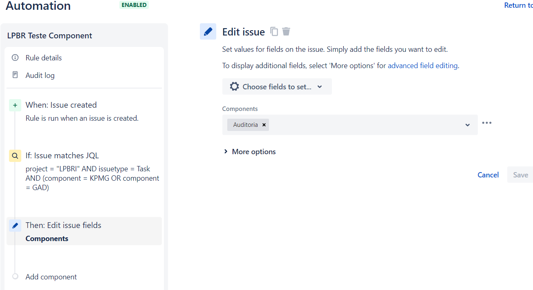
Task: Expand More options section
Action: coord(249,152)
